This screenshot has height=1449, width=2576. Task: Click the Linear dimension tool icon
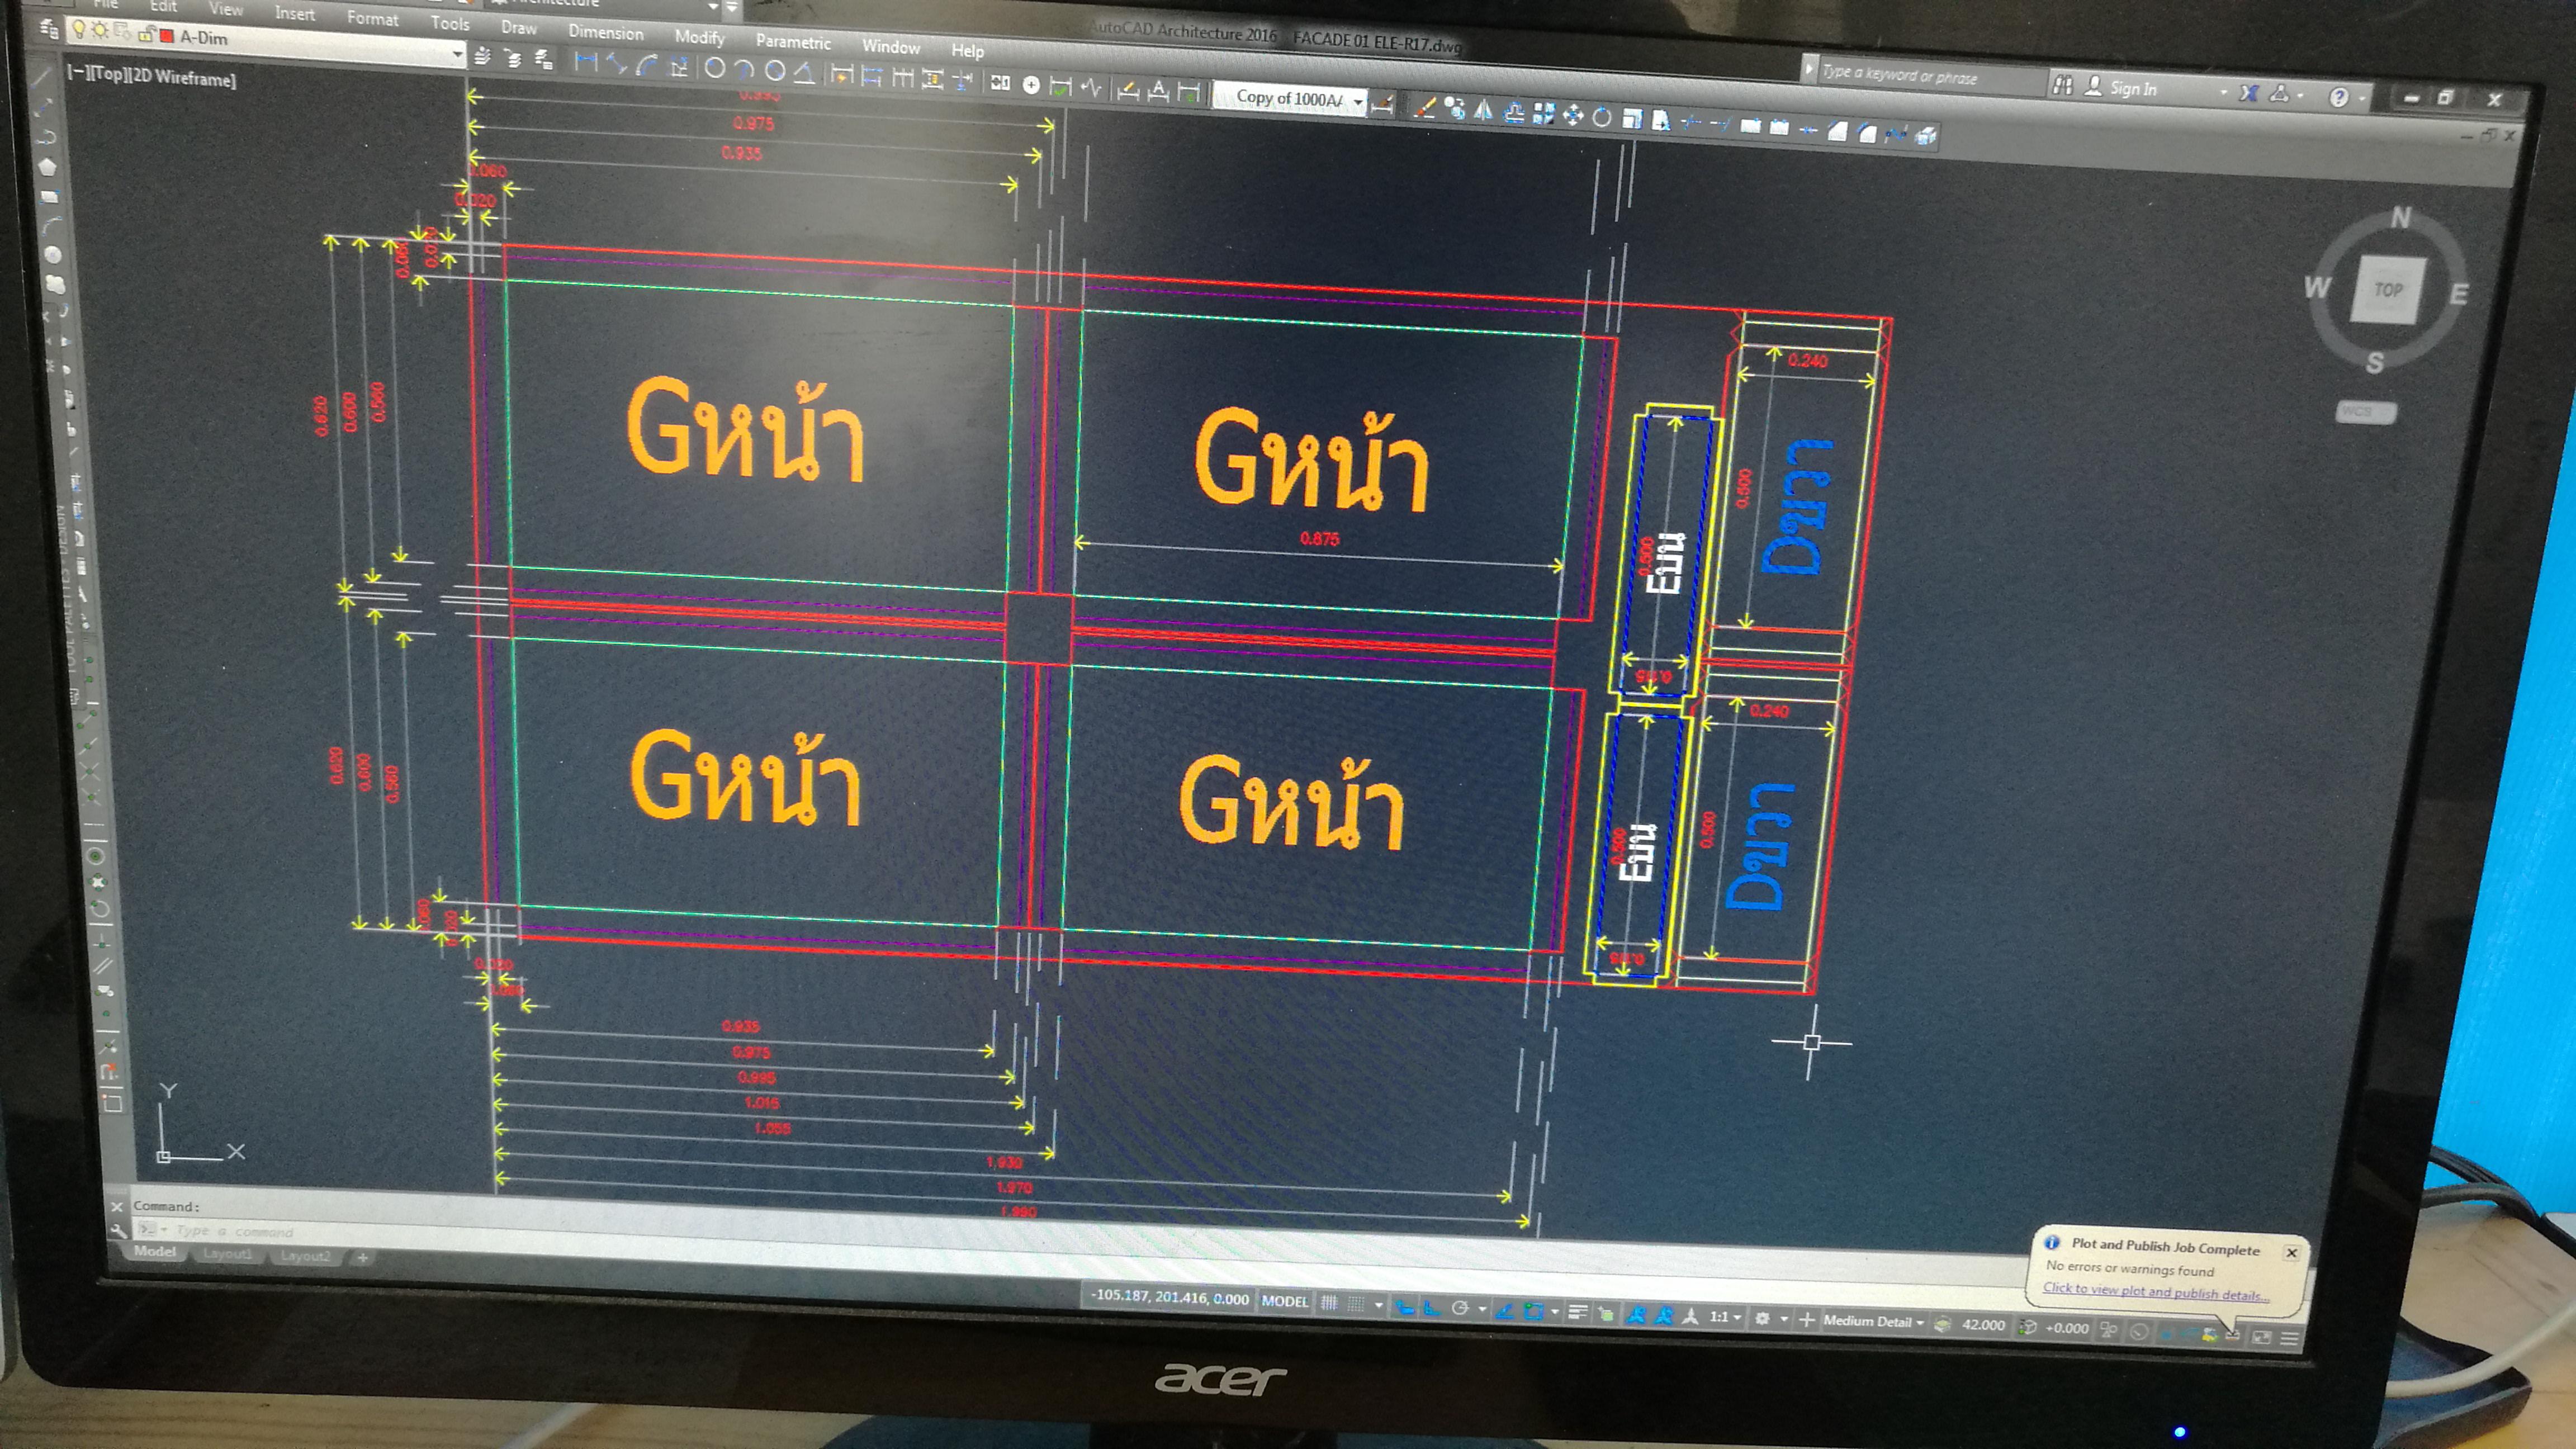(586, 62)
